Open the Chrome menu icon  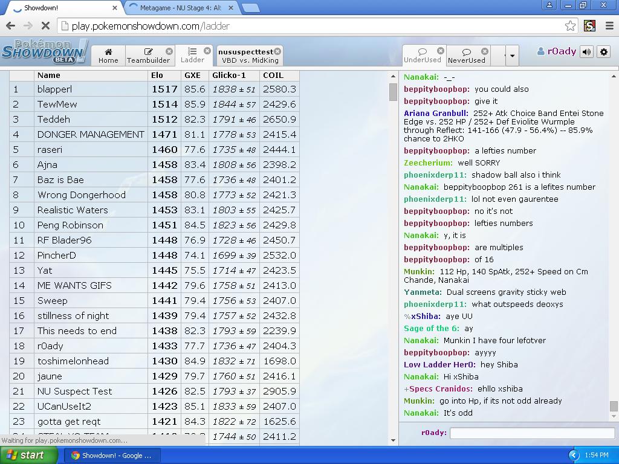609,26
